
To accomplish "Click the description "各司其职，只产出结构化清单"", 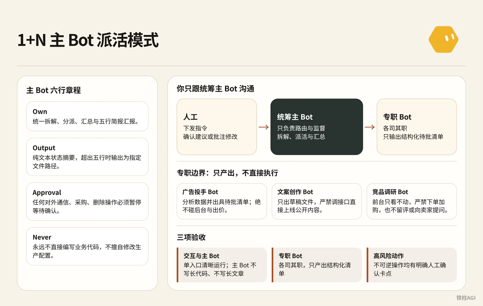I will point(315,269).
